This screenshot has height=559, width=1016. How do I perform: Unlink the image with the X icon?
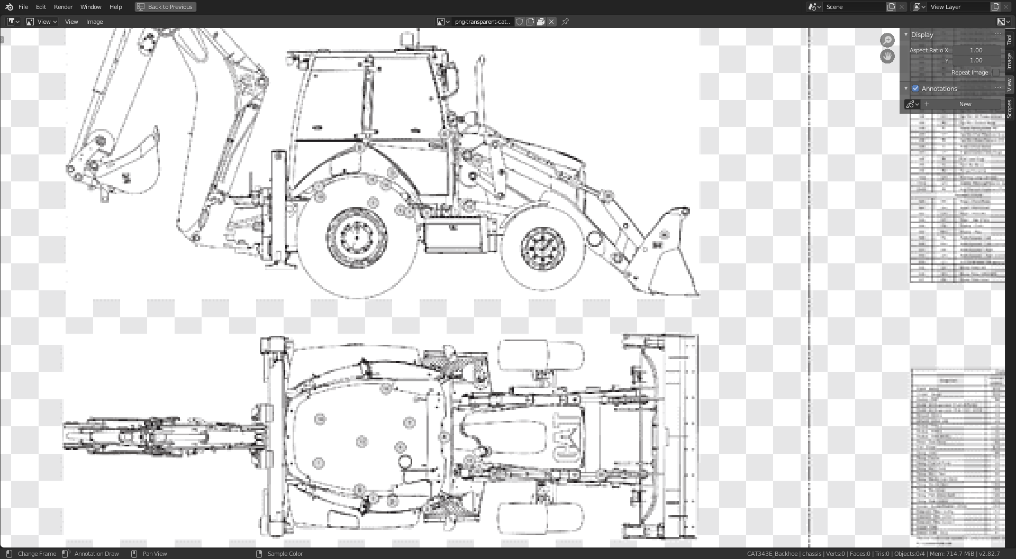pos(551,22)
